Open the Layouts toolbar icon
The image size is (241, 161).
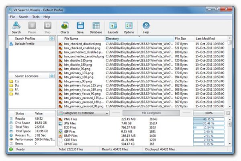click(113, 27)
